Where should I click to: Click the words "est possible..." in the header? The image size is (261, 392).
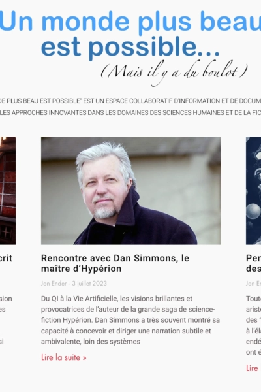click(x=130, y=47)
